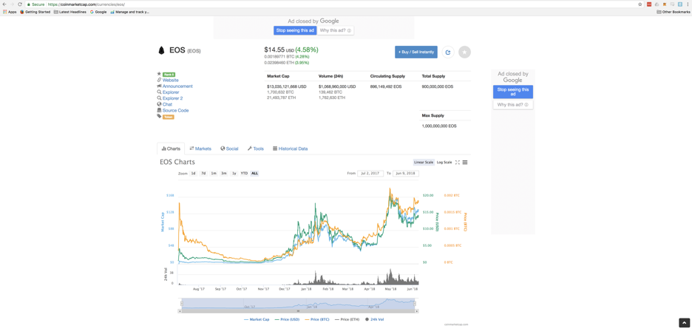Click the share icon next to Buy/Sell

coord(448,52)
